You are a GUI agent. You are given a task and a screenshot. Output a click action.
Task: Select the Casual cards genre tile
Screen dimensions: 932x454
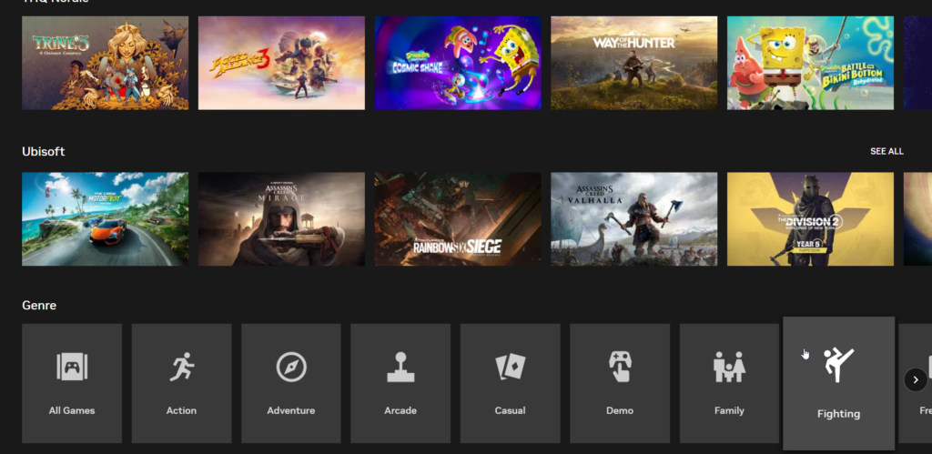pyautogui.click(x=510, y=383)
